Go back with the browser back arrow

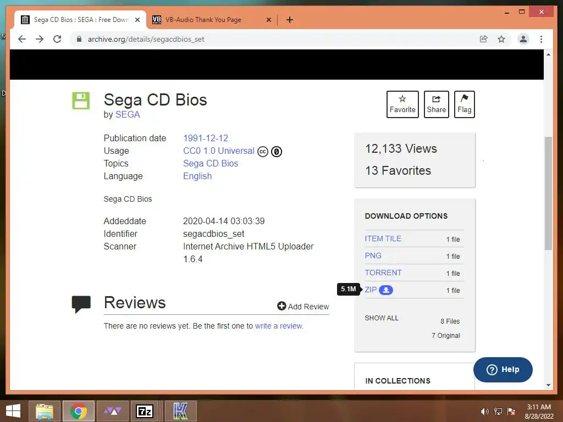22,39
